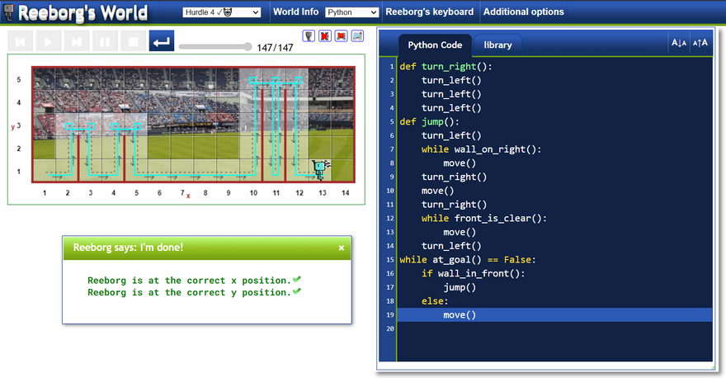Open the Hurdle 4 world selection dropdown
Image resolution: width=726 pixels, height=378 pixels.
(221, 12)
